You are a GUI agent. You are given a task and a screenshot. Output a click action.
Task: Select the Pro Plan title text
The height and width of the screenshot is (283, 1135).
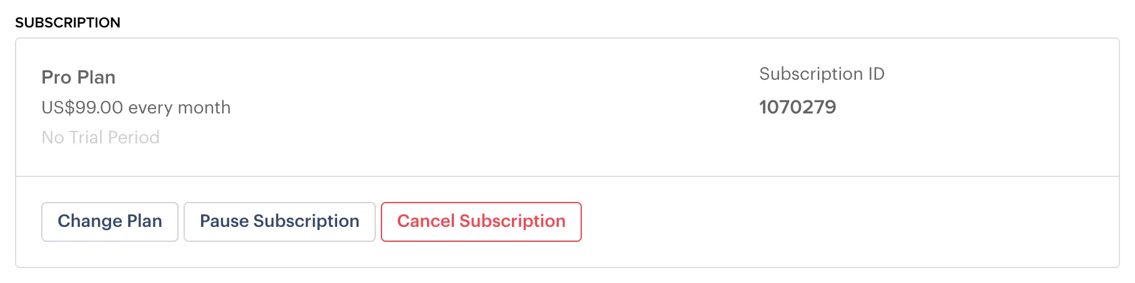coord(78,77)
